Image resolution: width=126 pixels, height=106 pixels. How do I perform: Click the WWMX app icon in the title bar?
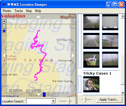tap(4, 4)
